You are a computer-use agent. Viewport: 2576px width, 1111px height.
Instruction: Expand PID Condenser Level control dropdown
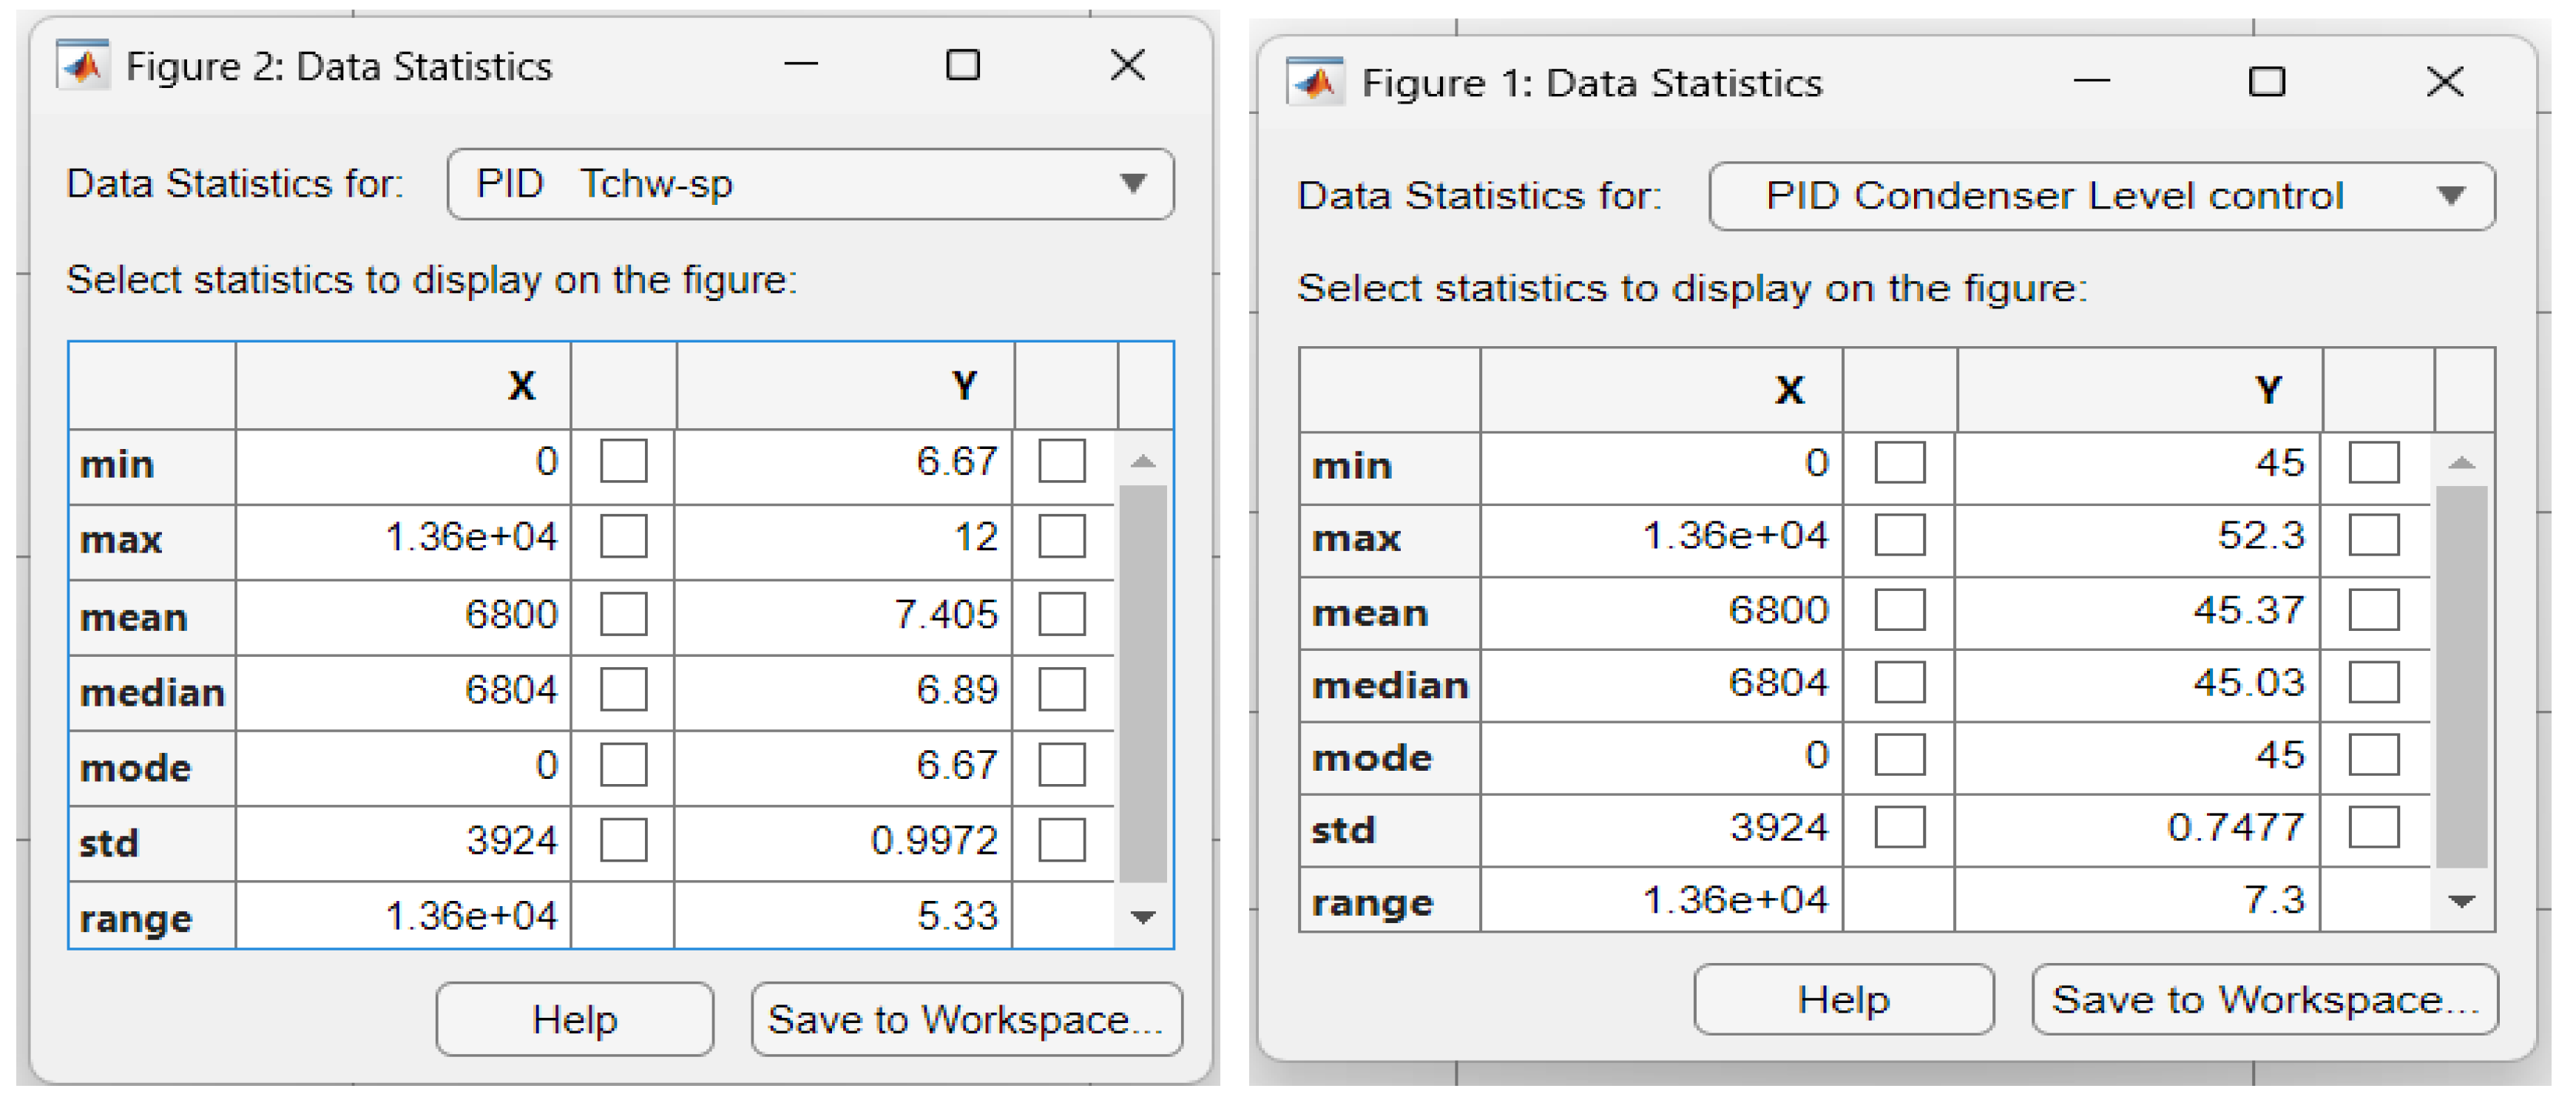(2101, 196)
